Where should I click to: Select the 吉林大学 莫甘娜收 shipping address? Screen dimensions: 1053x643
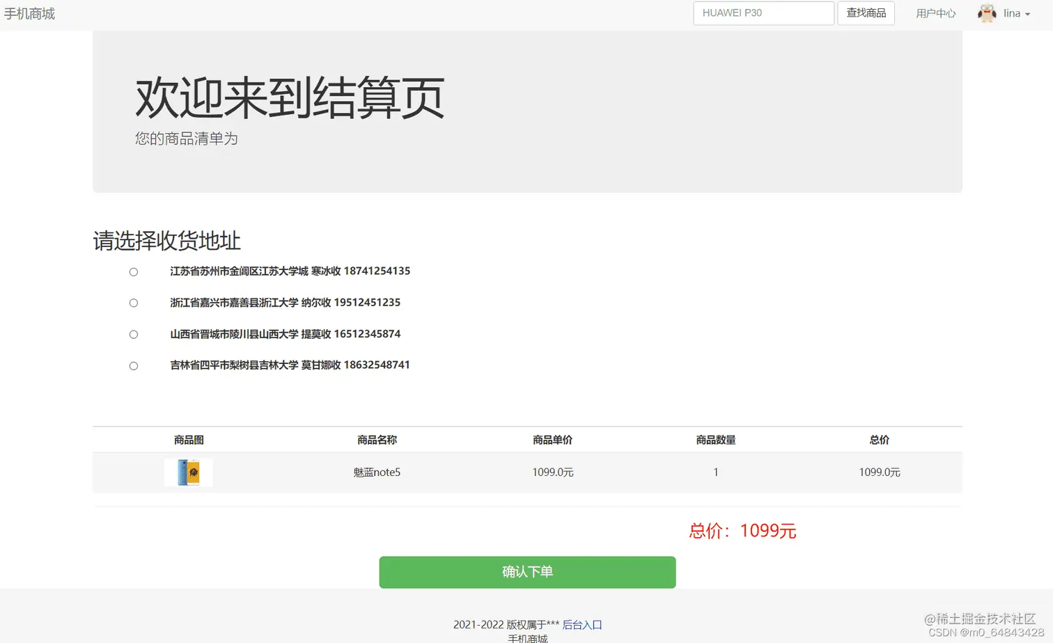coord(133,365)
